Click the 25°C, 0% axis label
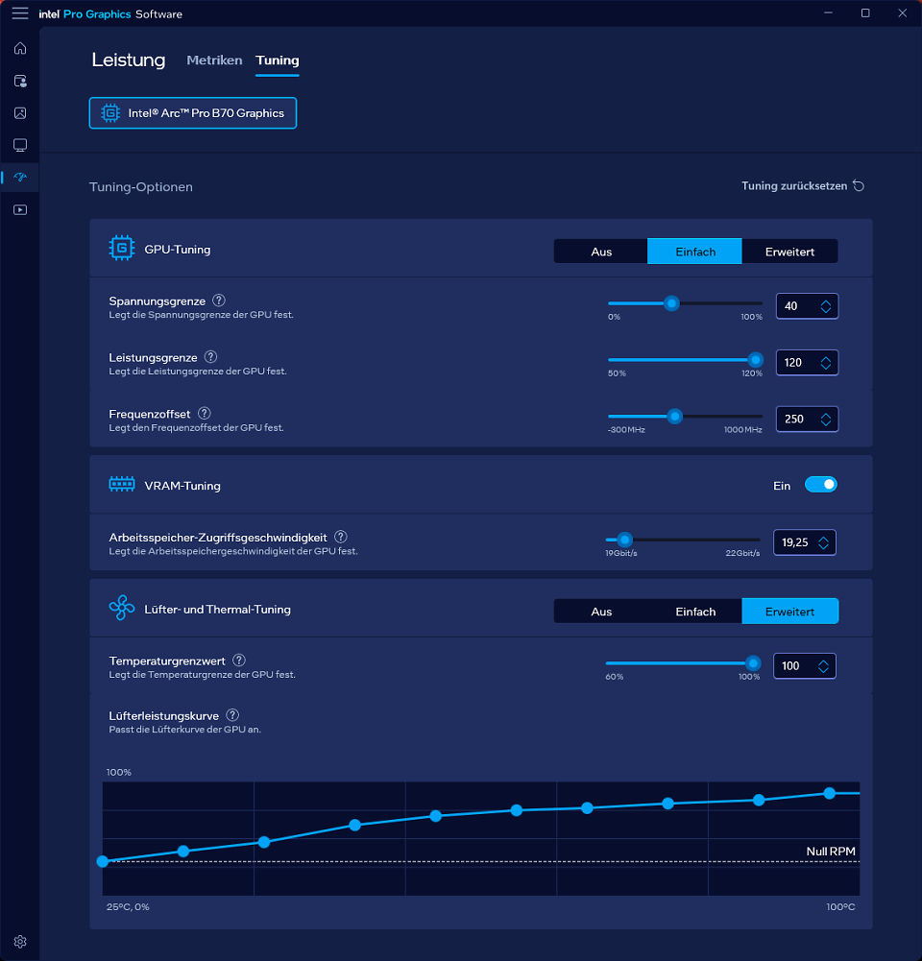The width and height of the screenshot is (922, 961). pos(128,906)
